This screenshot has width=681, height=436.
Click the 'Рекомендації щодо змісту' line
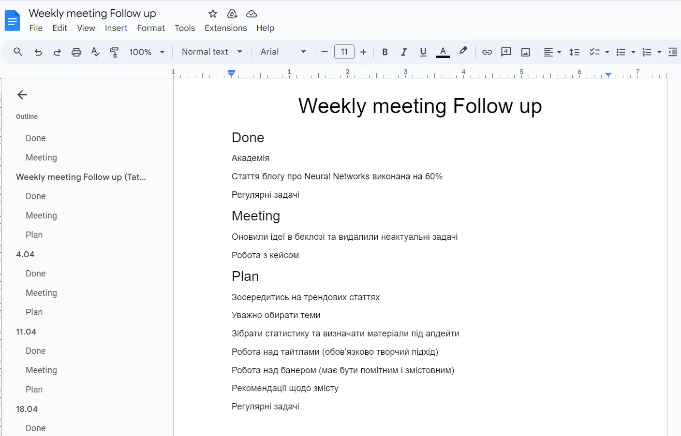coord(285,388)
